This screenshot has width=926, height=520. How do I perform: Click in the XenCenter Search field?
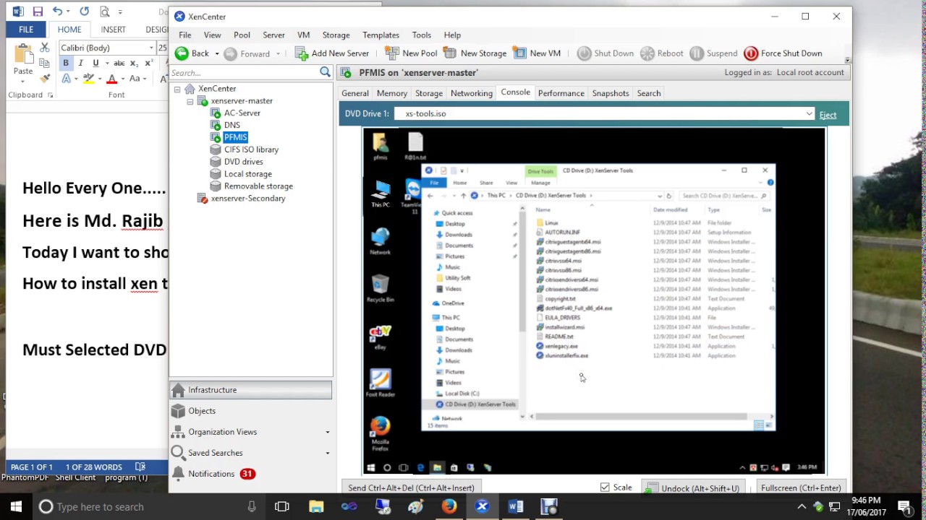244,72
